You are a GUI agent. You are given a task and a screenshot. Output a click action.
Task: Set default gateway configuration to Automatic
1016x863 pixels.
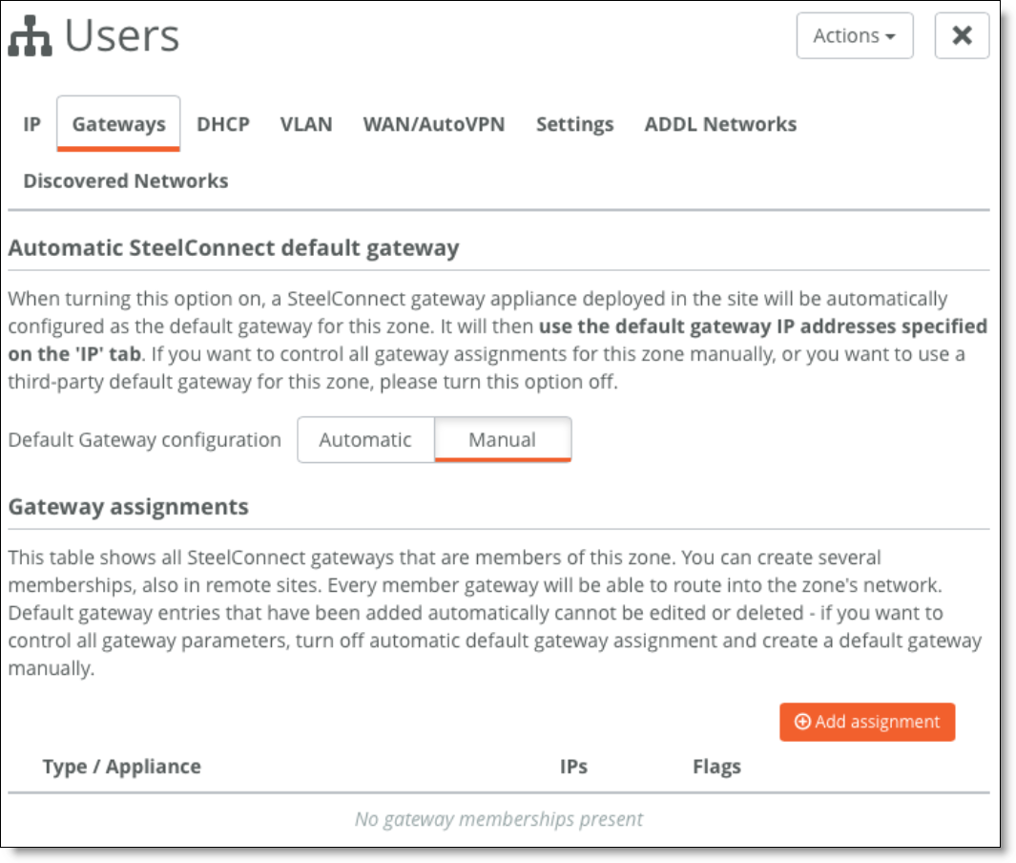(365, 439)
